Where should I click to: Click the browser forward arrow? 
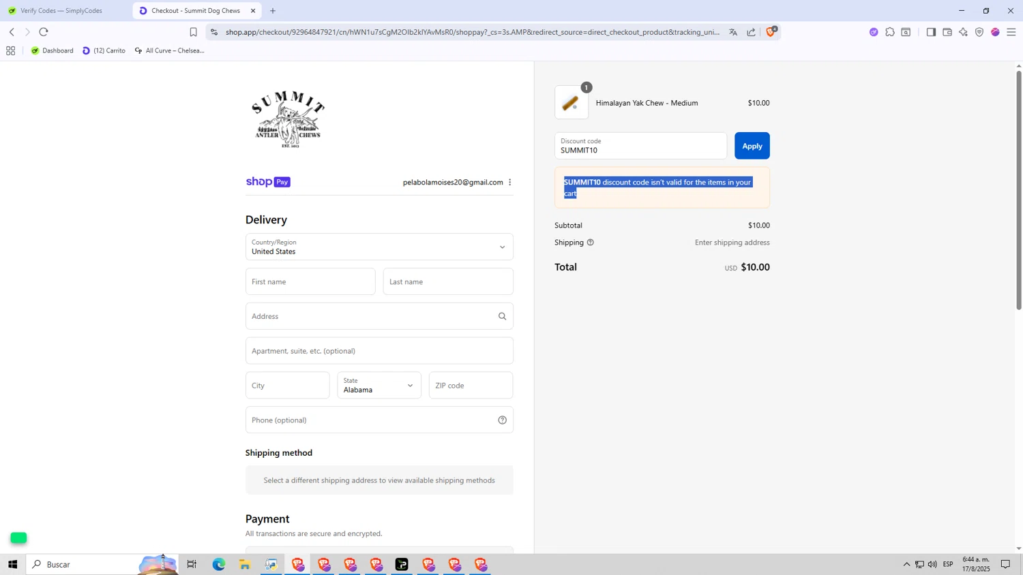pyautogui.click(x=27, y=32)
